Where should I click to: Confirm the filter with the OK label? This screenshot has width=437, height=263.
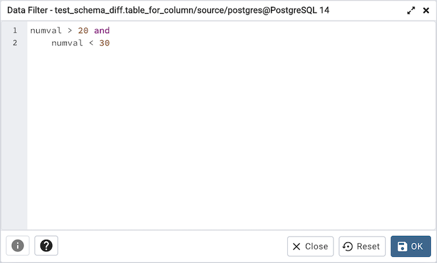tap(417, 246)
